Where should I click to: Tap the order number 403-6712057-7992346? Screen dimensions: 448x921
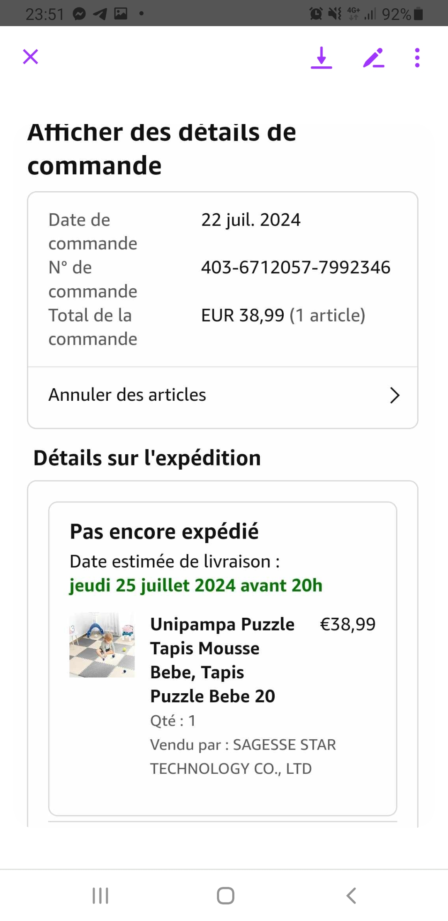296,268
